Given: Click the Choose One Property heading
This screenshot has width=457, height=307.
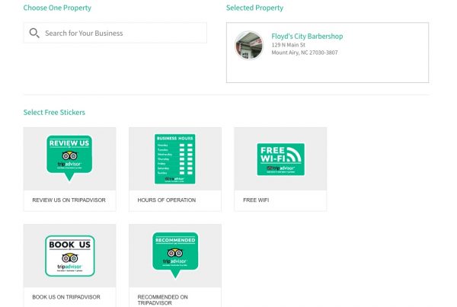Looking at the screenshot, I should [57, 8].
